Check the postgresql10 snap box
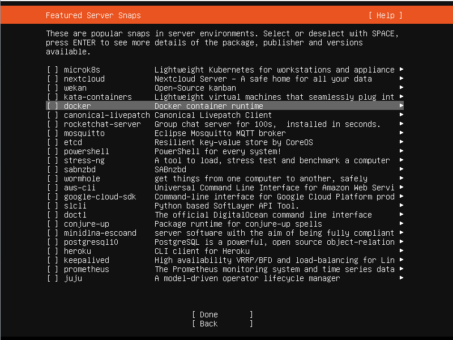This screenshot has height=340, width=453. point(53,242)
